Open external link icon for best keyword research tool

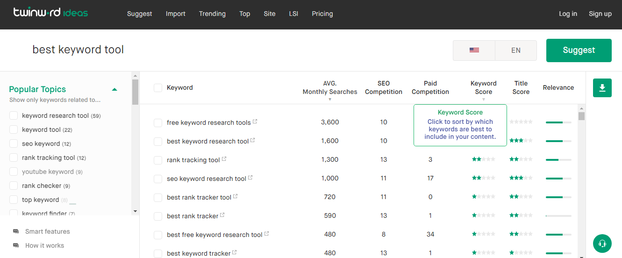(x=253, y=140)
